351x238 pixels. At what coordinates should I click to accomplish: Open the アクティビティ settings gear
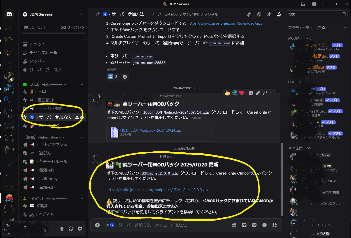click(324, 28)
